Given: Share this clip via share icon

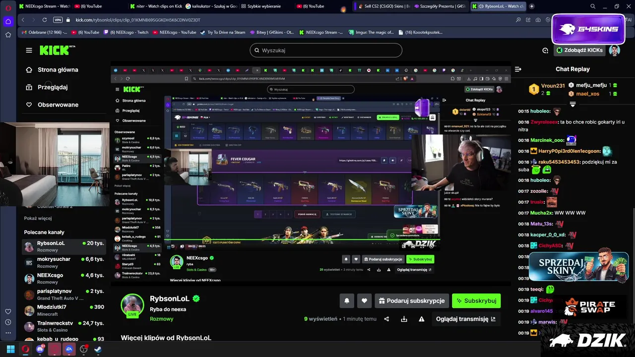Looking at the screenshot, I should tap(387, 319).
